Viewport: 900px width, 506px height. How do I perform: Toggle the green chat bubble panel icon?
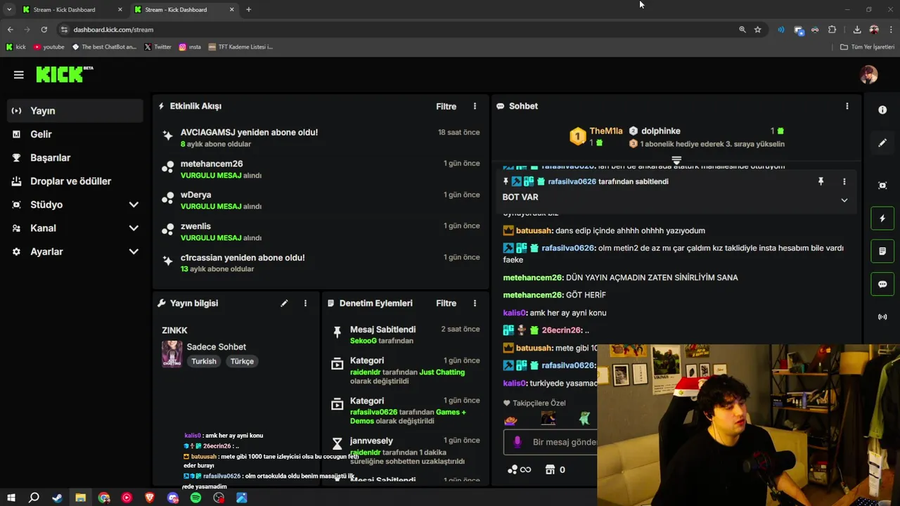882,284
